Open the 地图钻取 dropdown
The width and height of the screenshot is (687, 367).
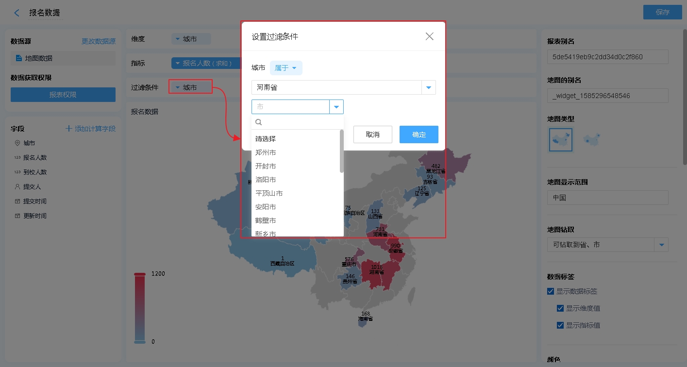[x=661, y=245]
